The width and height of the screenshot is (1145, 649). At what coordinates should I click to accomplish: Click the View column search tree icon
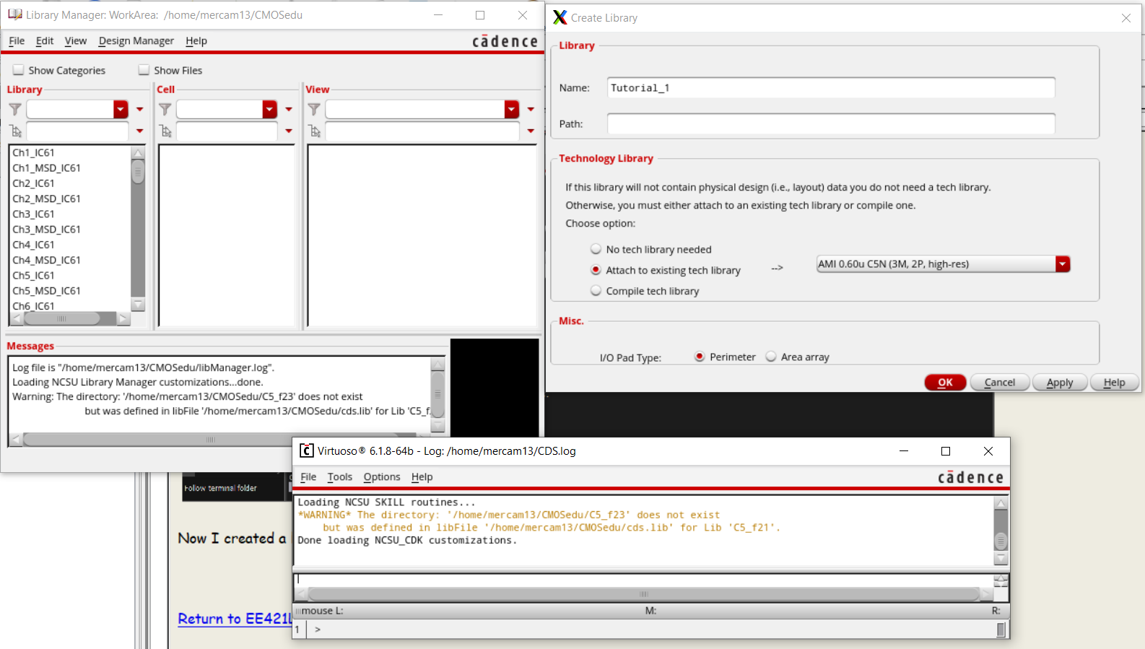coord(314,131)
